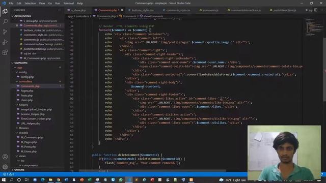This screenshot has height=183, width=326.
Task: Collapse the views folder
Action: point(22,156)
